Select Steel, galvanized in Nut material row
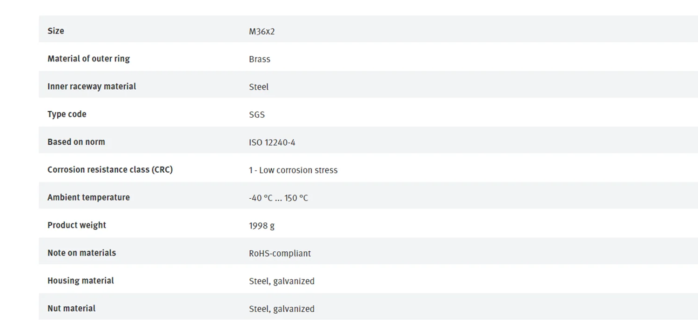This screenshot has width=698, height=323. [x=282, y=309]
